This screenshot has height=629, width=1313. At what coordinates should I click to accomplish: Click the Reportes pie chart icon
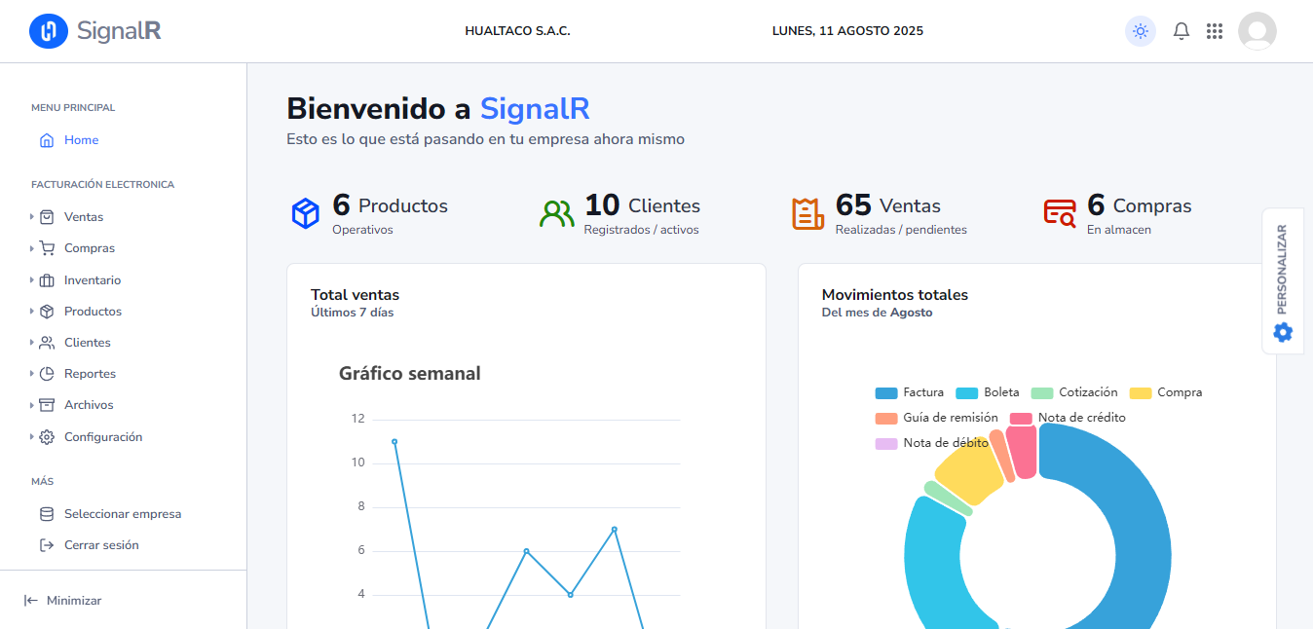pos(47,374)
